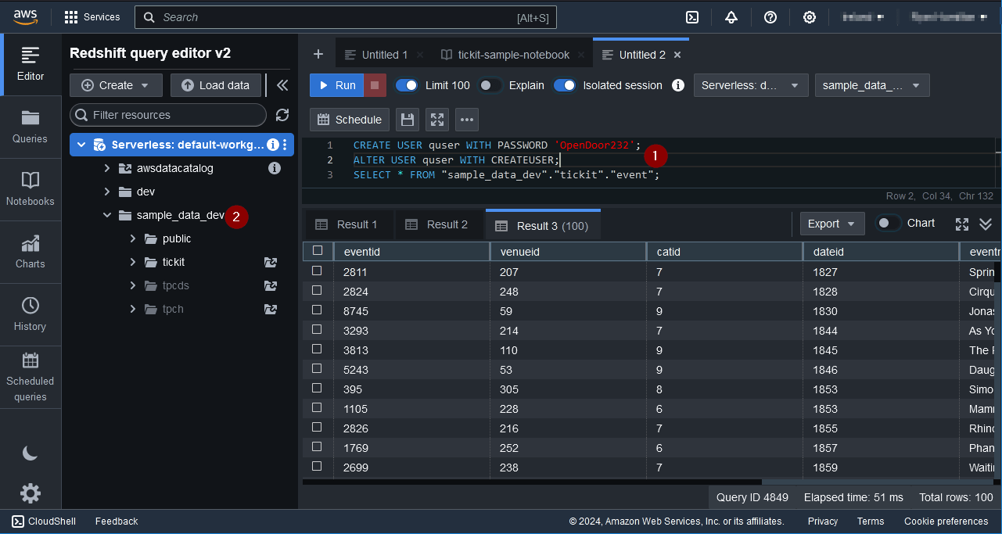Open the Create dropdown
Viewport: 1002px width, 534px height.
tap(116, 85)
